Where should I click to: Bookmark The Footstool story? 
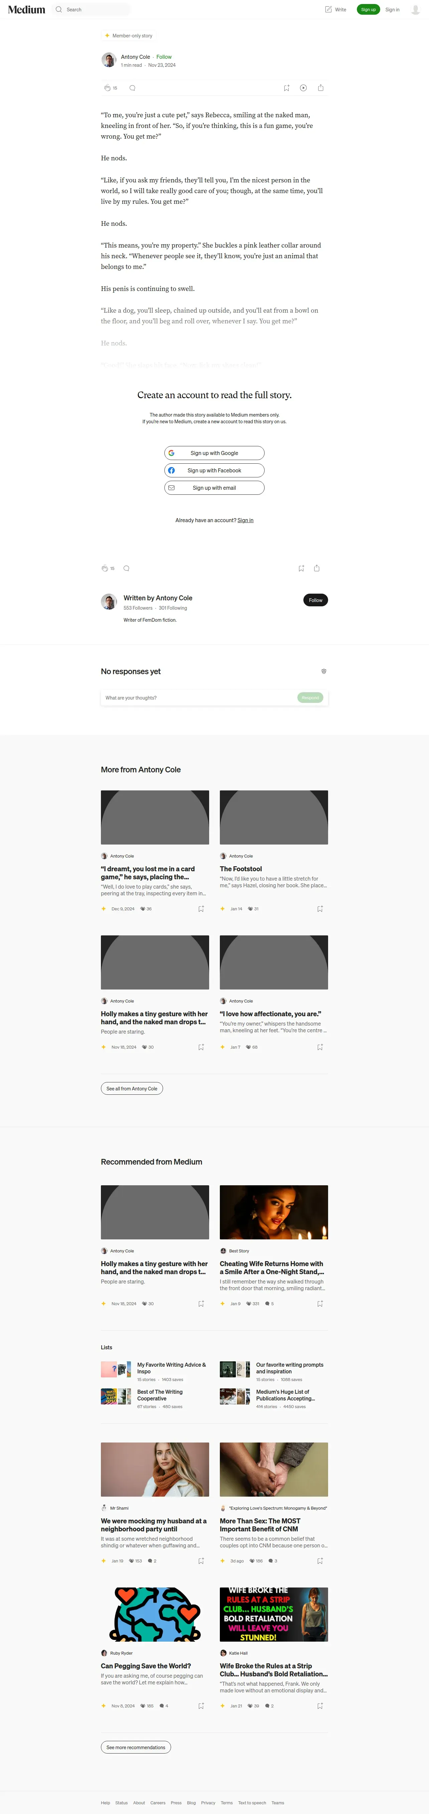[320, 909]
